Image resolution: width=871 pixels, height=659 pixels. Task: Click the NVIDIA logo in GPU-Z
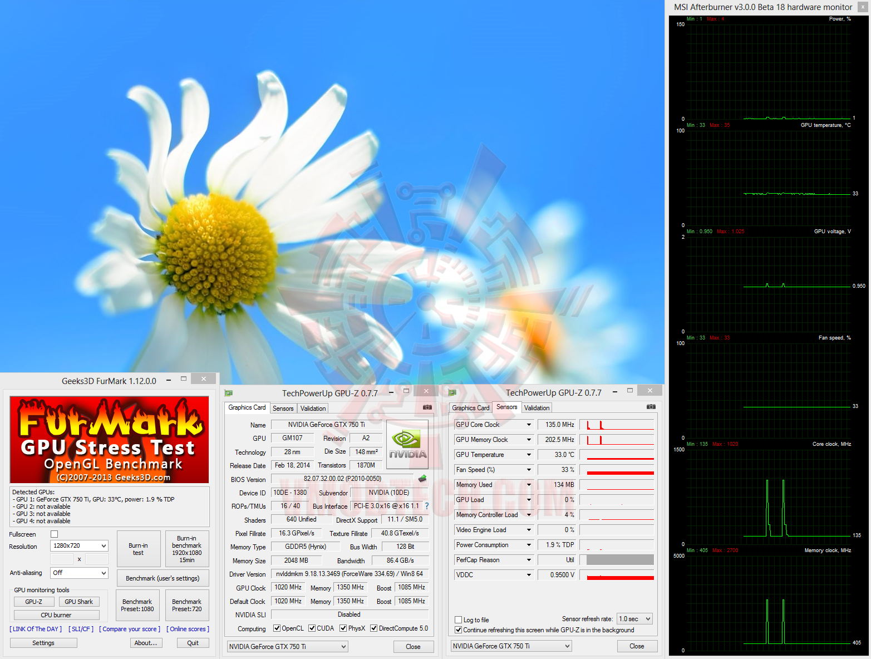coord(407,444)
